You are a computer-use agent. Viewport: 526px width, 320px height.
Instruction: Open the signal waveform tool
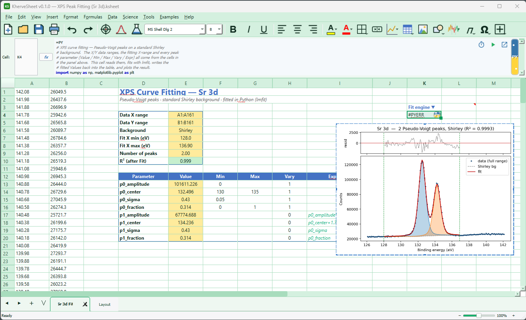coord(454,30)
